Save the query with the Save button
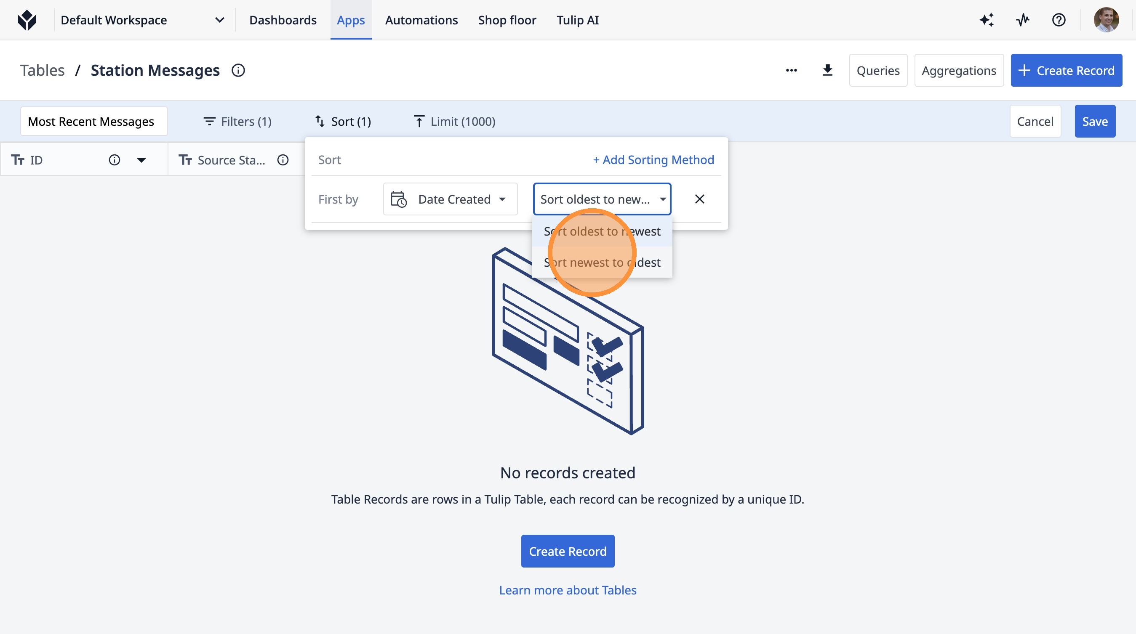This screenshot has width=1136, height=634. pyautogui.click(x=1095, y=122)
